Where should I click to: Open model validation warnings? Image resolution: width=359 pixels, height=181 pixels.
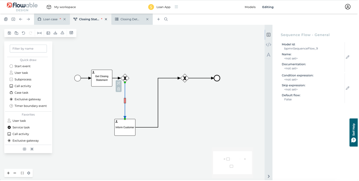coord(62,33)
